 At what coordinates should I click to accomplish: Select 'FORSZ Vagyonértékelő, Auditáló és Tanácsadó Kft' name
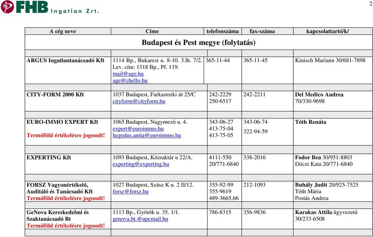click(x=60, y=188)
